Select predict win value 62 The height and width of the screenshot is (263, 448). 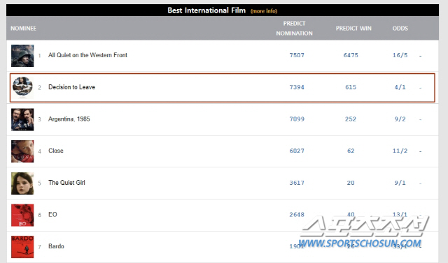pos(351,151)
